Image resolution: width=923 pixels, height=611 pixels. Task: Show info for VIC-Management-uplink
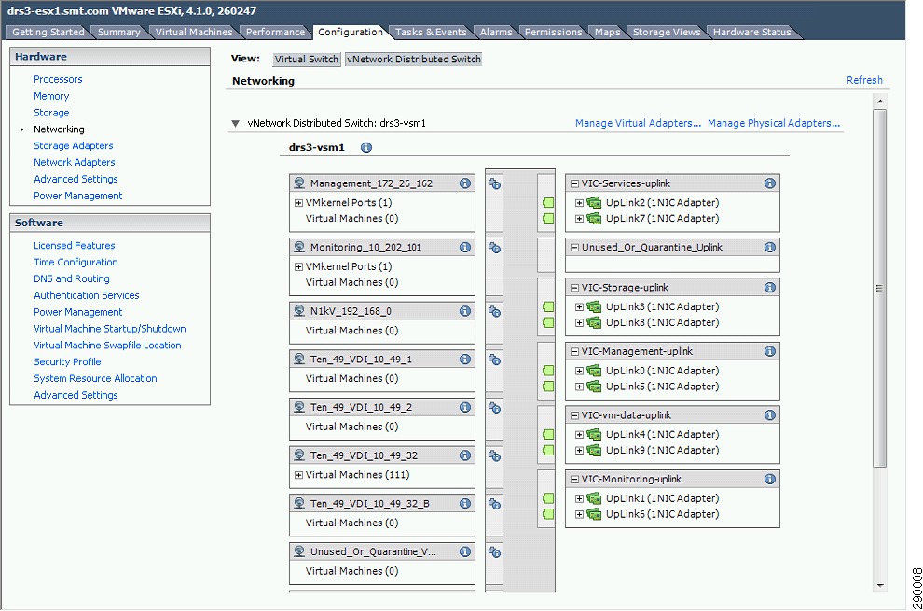point(769,352)
